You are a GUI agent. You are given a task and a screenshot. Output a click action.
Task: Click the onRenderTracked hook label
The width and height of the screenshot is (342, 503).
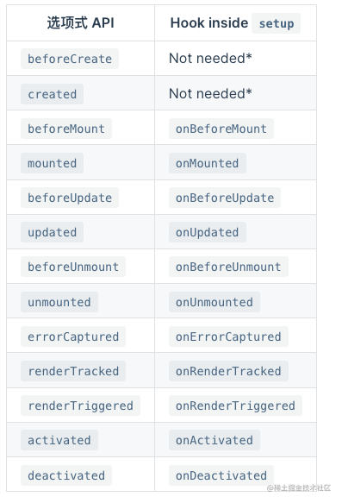(x=228, y=371)
